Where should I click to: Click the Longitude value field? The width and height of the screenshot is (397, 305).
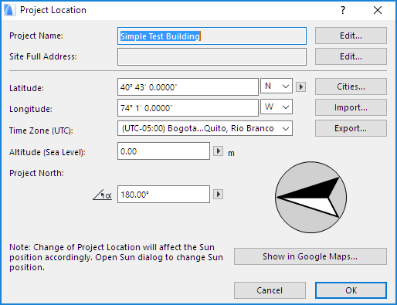(x=188, y=108)
